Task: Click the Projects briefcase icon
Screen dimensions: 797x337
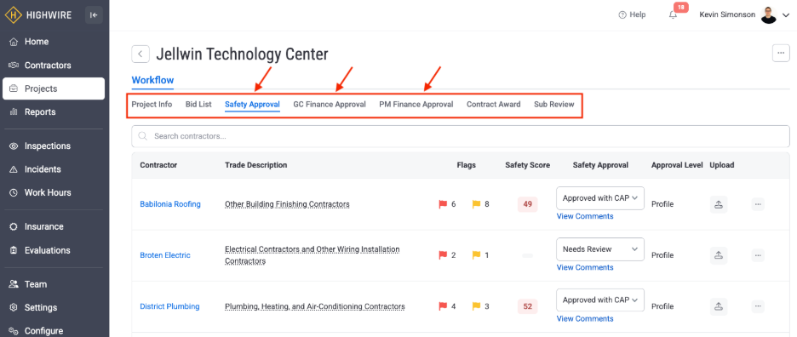Action: point(14,89)
